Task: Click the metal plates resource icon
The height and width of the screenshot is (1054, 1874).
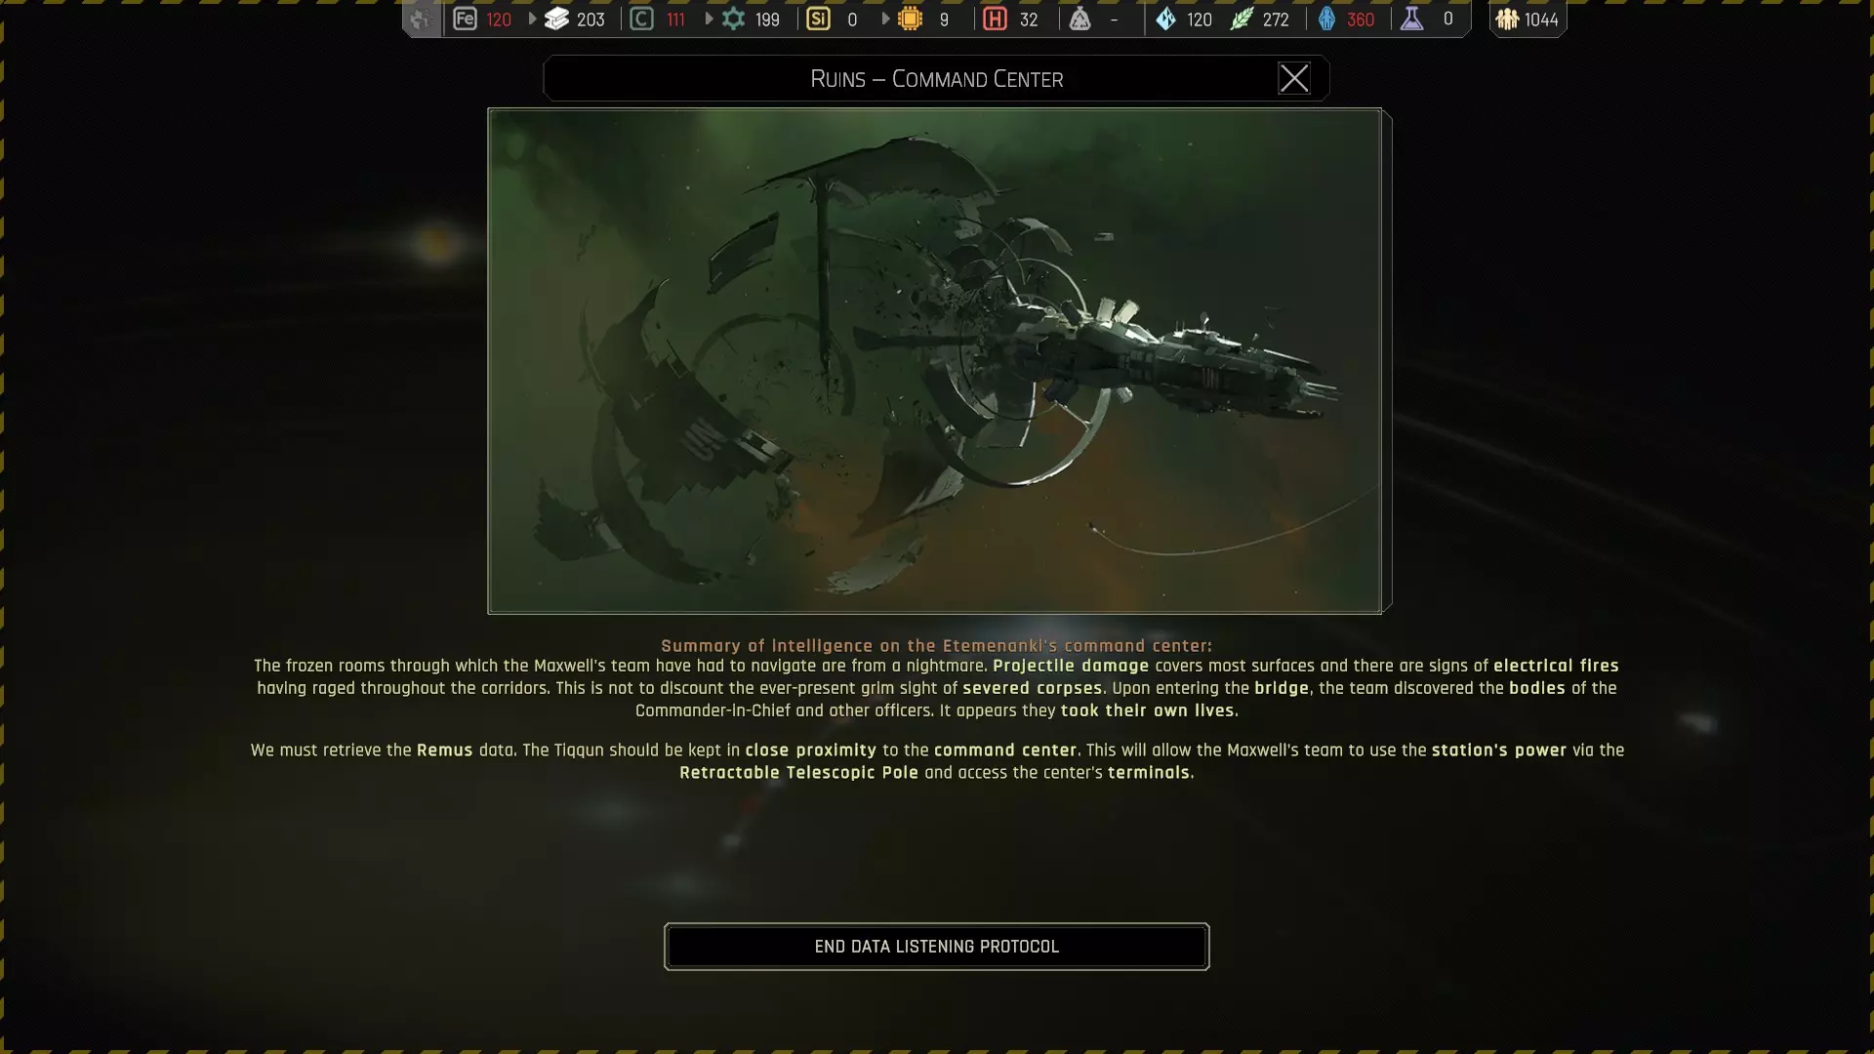Action: point(556,20)
